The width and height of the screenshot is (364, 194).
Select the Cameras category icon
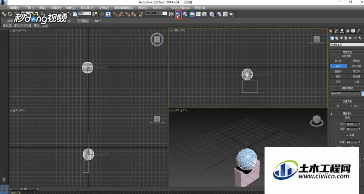[x=346, y=38]
